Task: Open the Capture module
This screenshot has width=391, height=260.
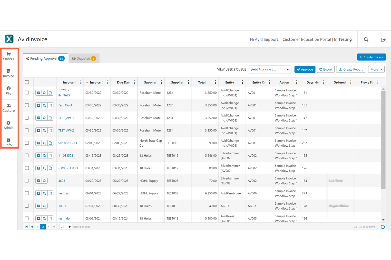Action: click(x=8, y=107)
